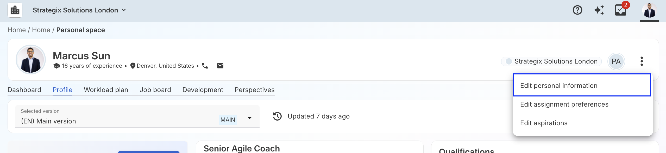This screenshot has width=666, height=153.
Task: Click the location pin next to Denver
Action: pyautogui.click(x=133, y=65)
